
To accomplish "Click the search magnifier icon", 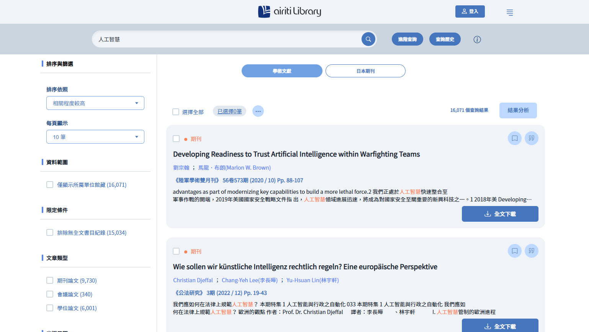I will point(368,39).
